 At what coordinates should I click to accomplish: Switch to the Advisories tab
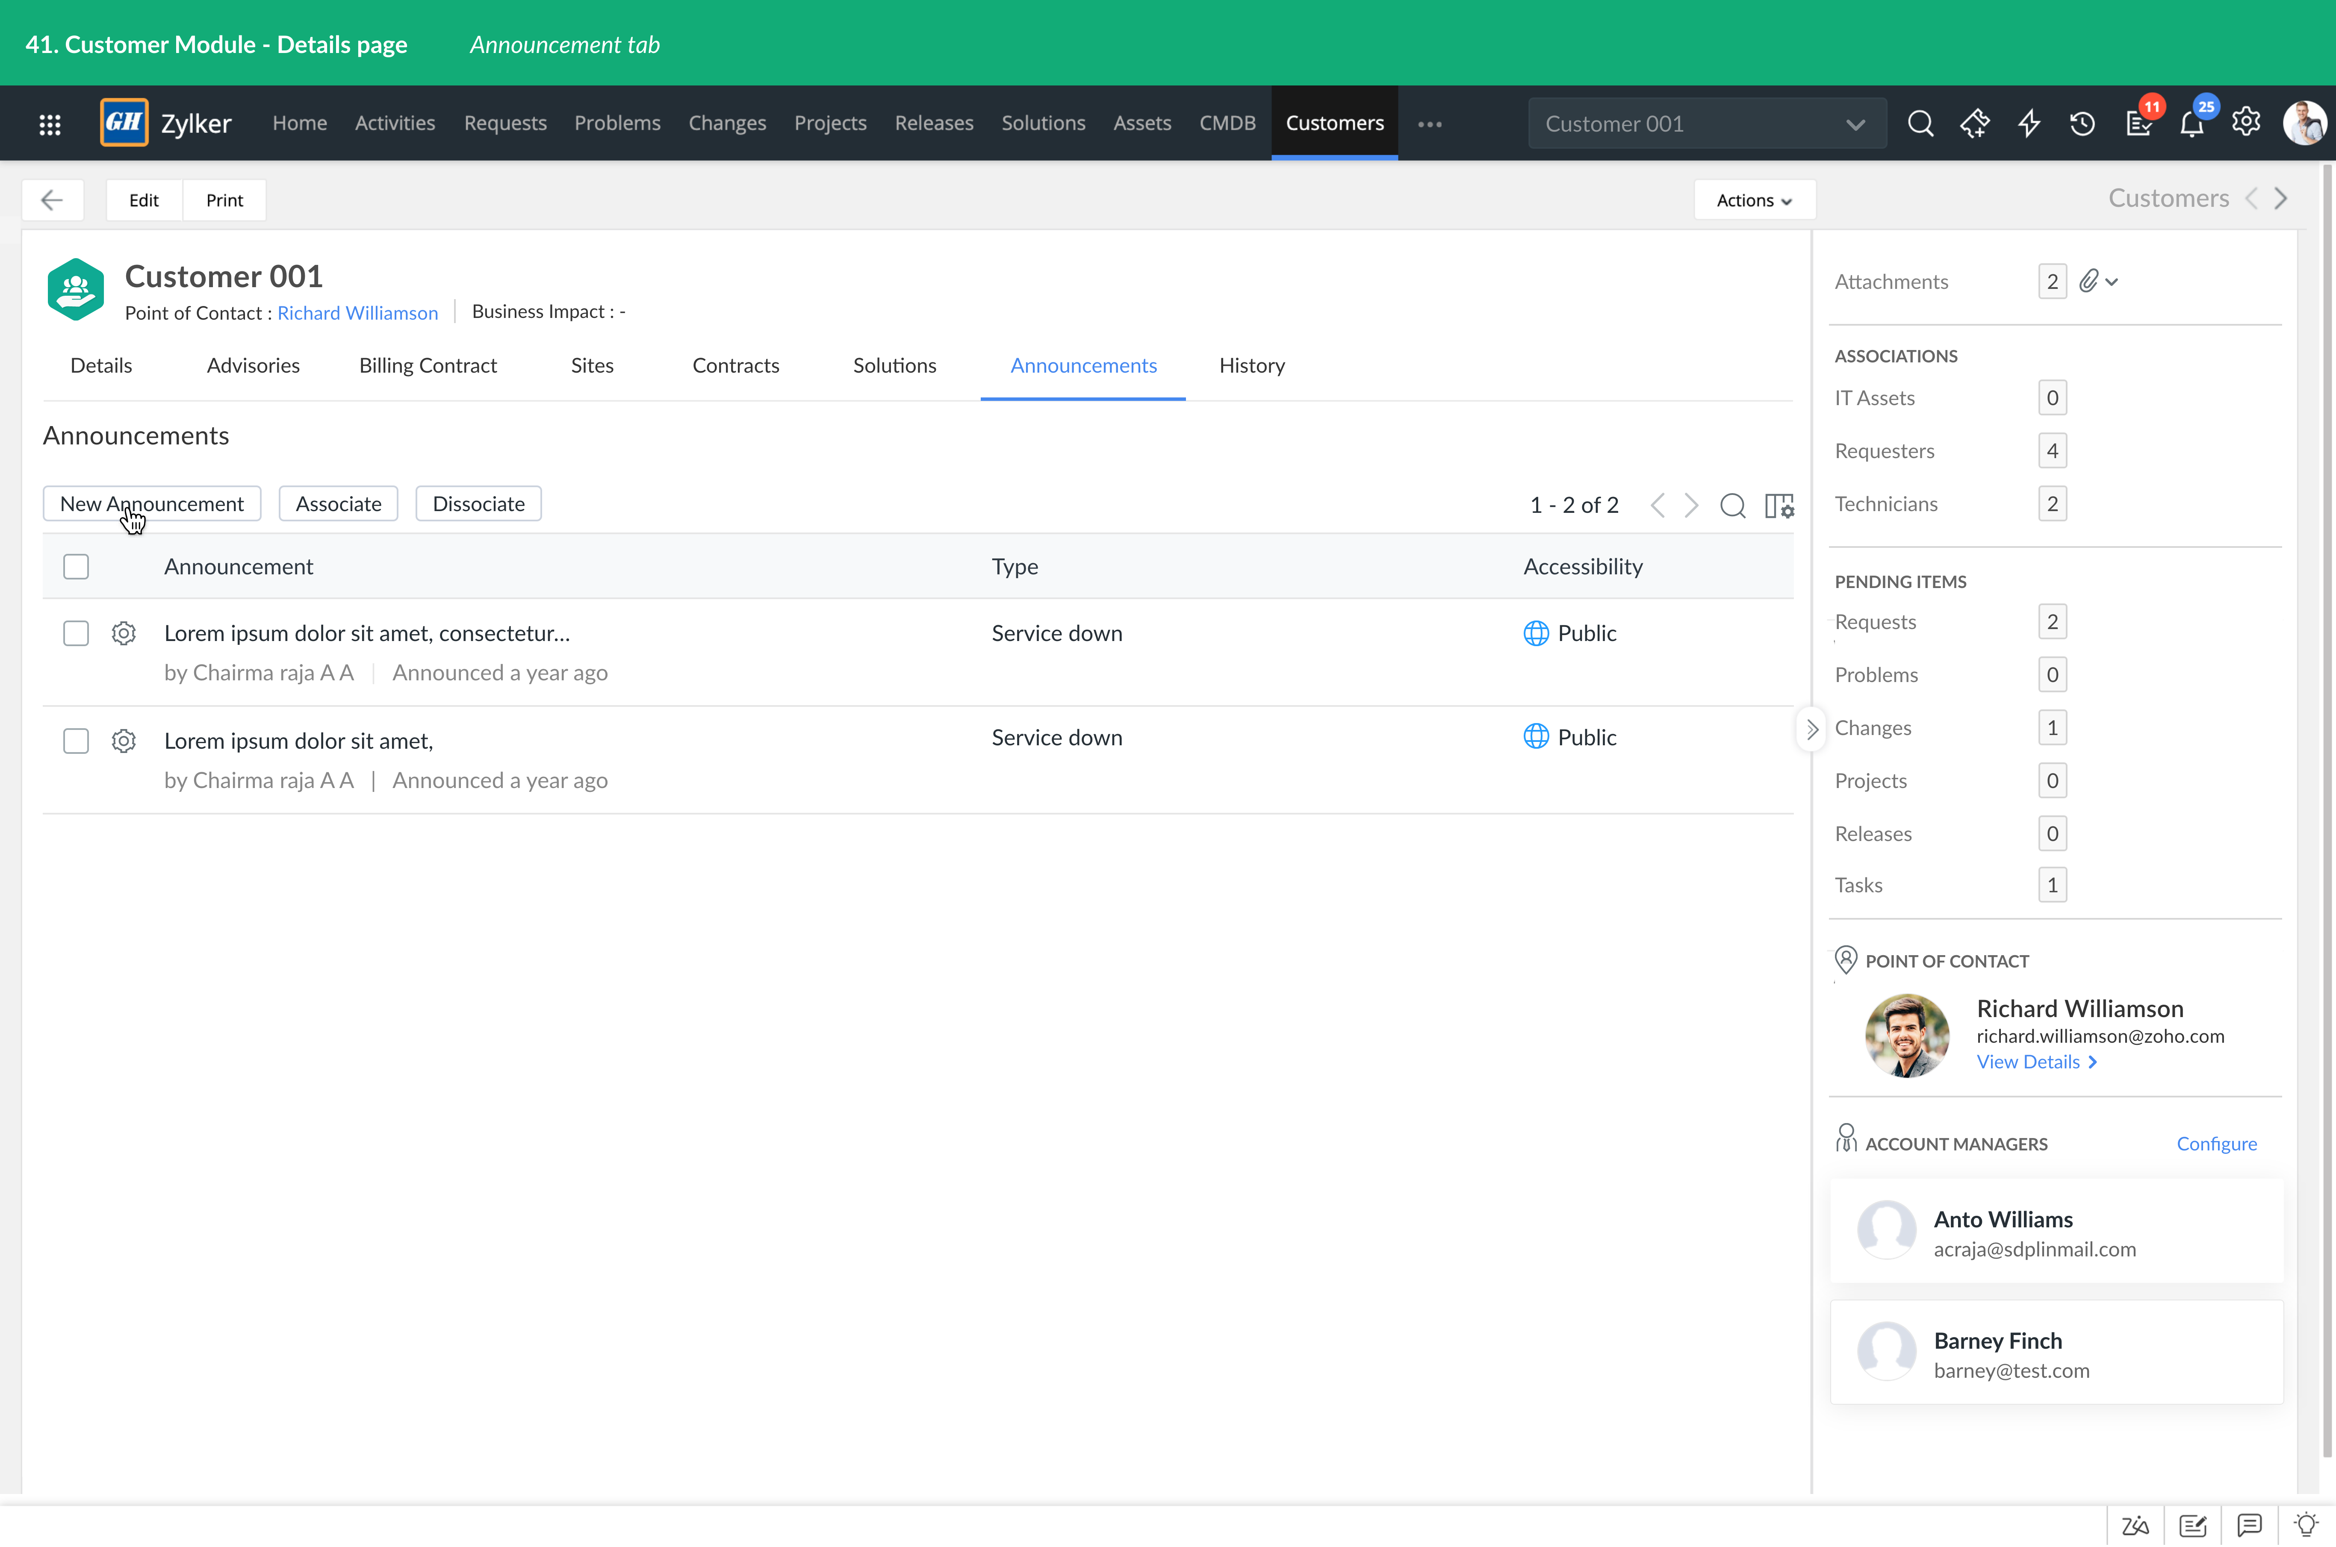point(254,366)
